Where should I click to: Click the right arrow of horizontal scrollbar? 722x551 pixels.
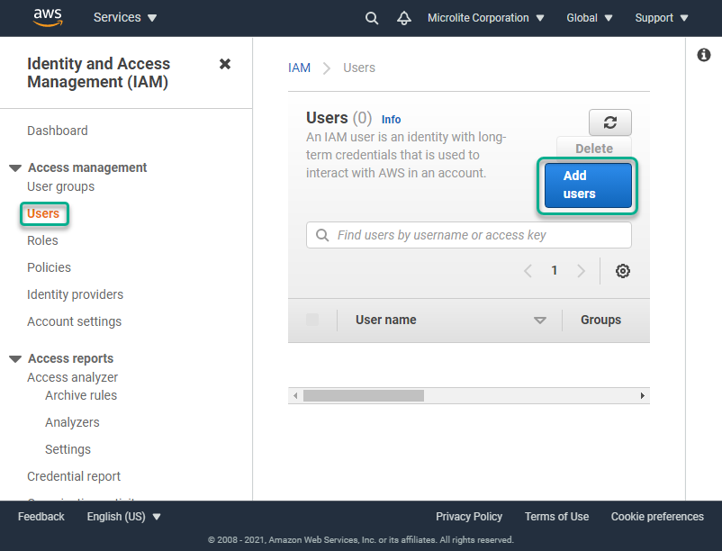click(643, 396)
